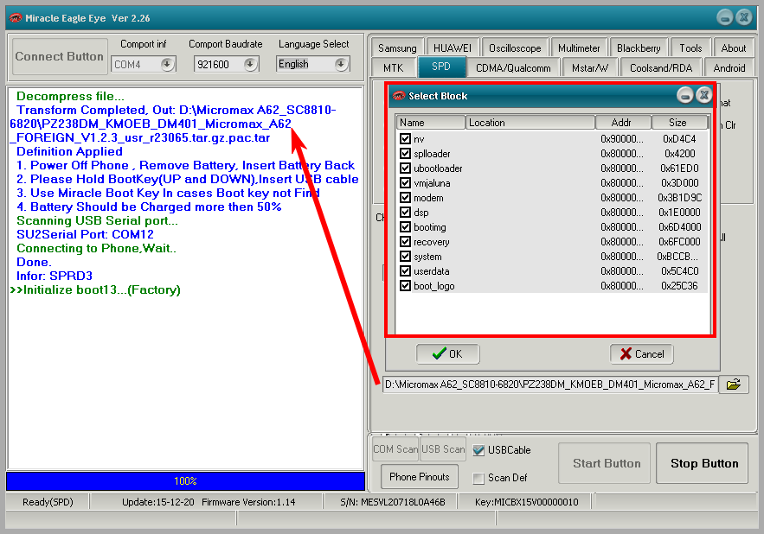Open the Multimeter tab
This screenshot has width=764, height=534.
(x=579, y=48)
